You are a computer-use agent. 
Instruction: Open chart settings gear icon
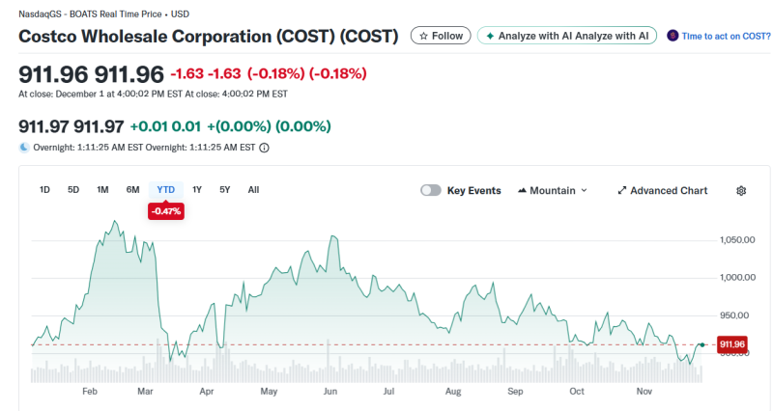click(x=741, y=191)
